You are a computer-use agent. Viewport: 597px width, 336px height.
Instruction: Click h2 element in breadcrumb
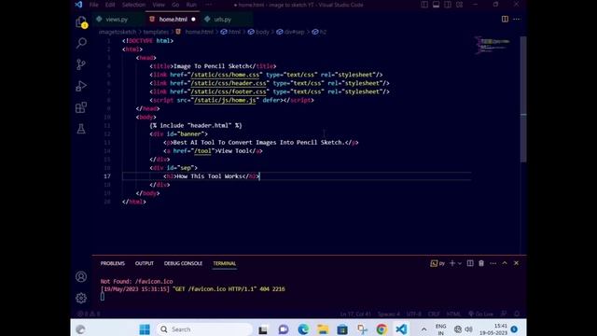coord(323,32)
